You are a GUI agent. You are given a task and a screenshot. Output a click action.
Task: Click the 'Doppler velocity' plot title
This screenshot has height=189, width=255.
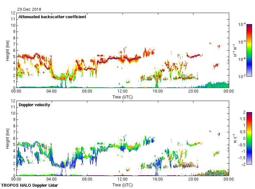coord(34,105)
